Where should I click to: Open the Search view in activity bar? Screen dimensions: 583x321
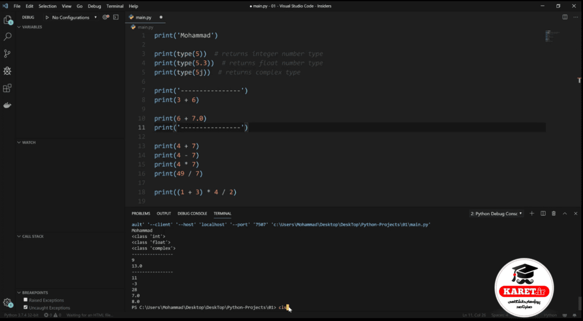[x=7, y=37]
